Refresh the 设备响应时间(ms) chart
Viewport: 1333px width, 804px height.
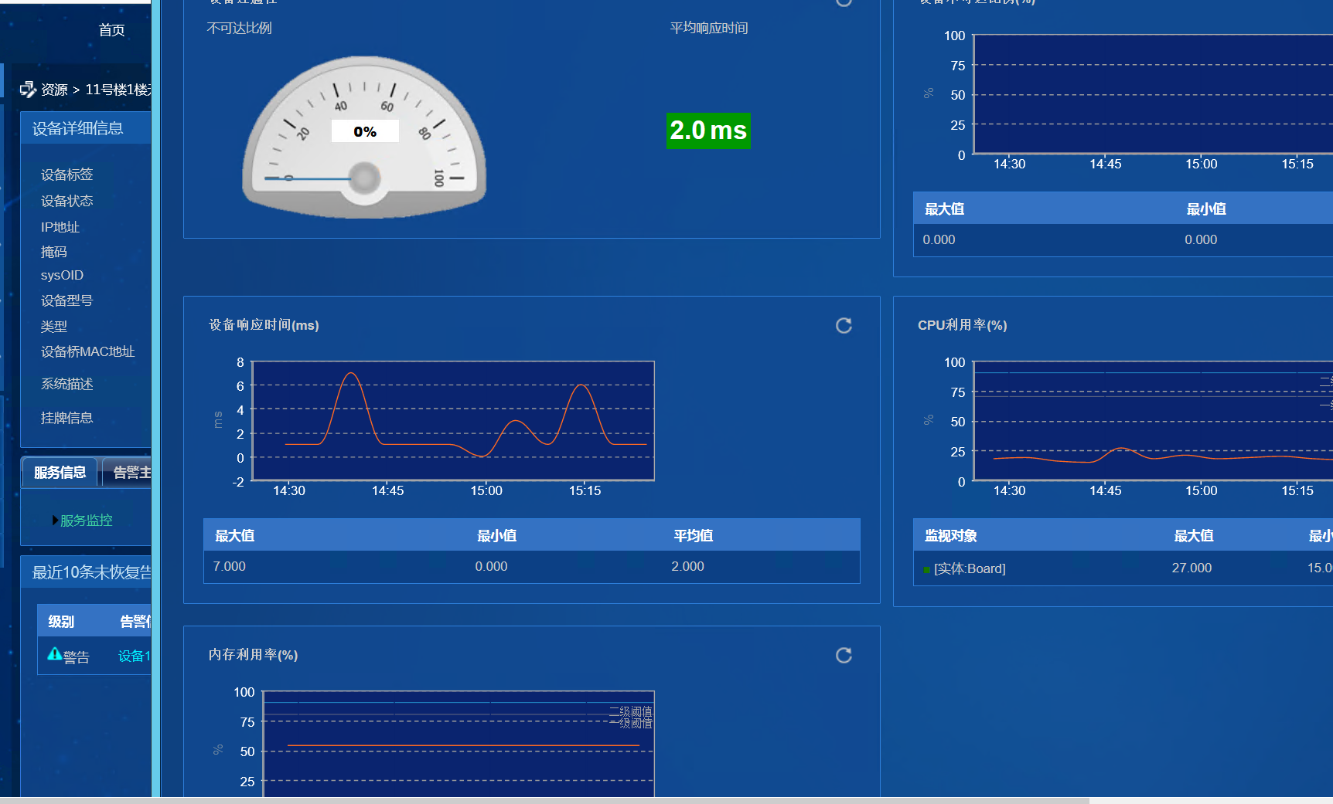point(844,326)
